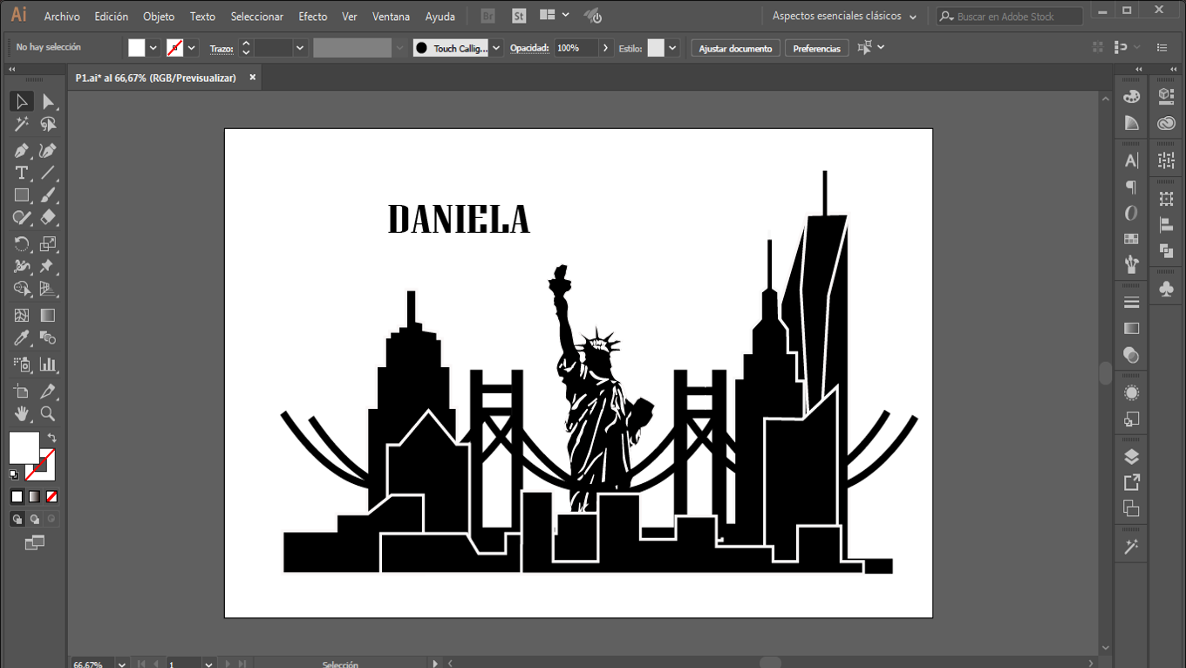The width and height of the screenshot is (1186, 668).
Task: Open the arrange documents dropdown
Action: pos(553,16)
